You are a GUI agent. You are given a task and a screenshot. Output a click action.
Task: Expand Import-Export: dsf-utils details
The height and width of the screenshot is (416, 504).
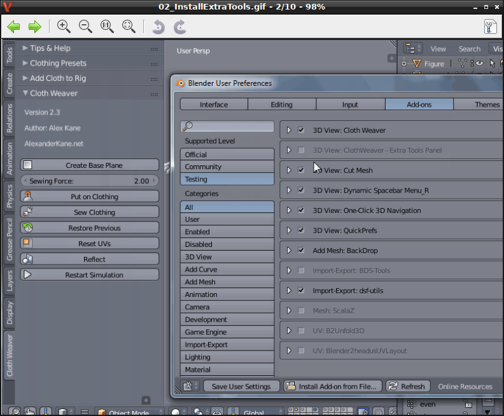[289, 291]
